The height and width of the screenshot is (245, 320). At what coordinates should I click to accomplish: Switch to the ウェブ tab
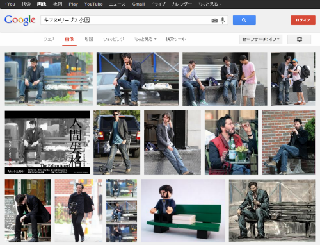(49, 39)
